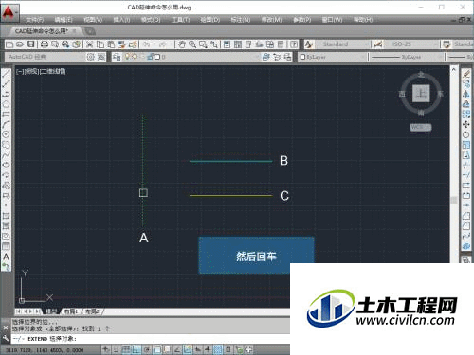
Task: Select the Line tool in draw toolbar
Action: tap(6, 74)
